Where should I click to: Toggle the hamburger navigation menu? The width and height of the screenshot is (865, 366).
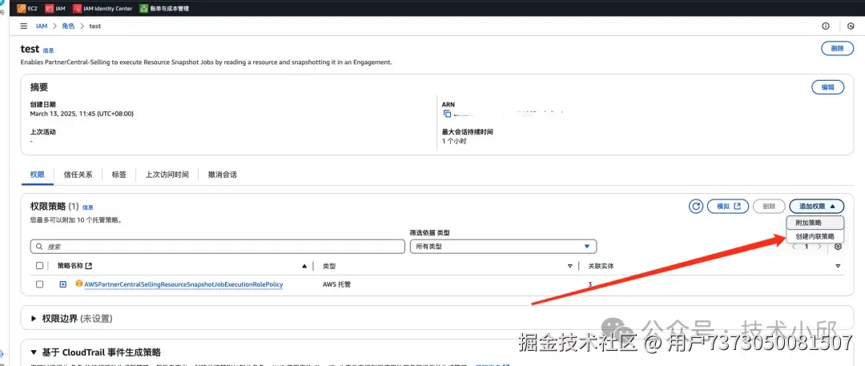(23, 26)
